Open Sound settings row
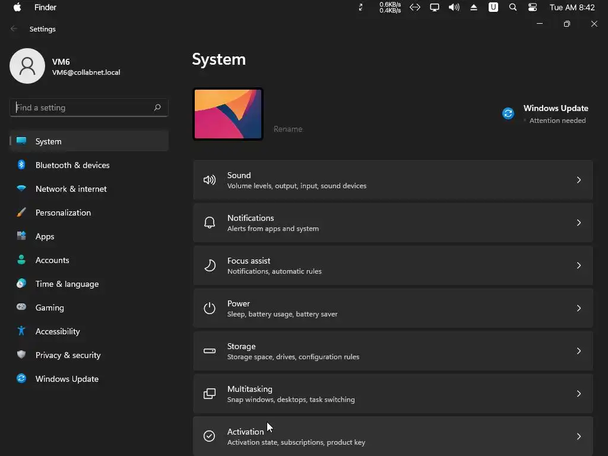608x456 pixels. tap(393, 180)
